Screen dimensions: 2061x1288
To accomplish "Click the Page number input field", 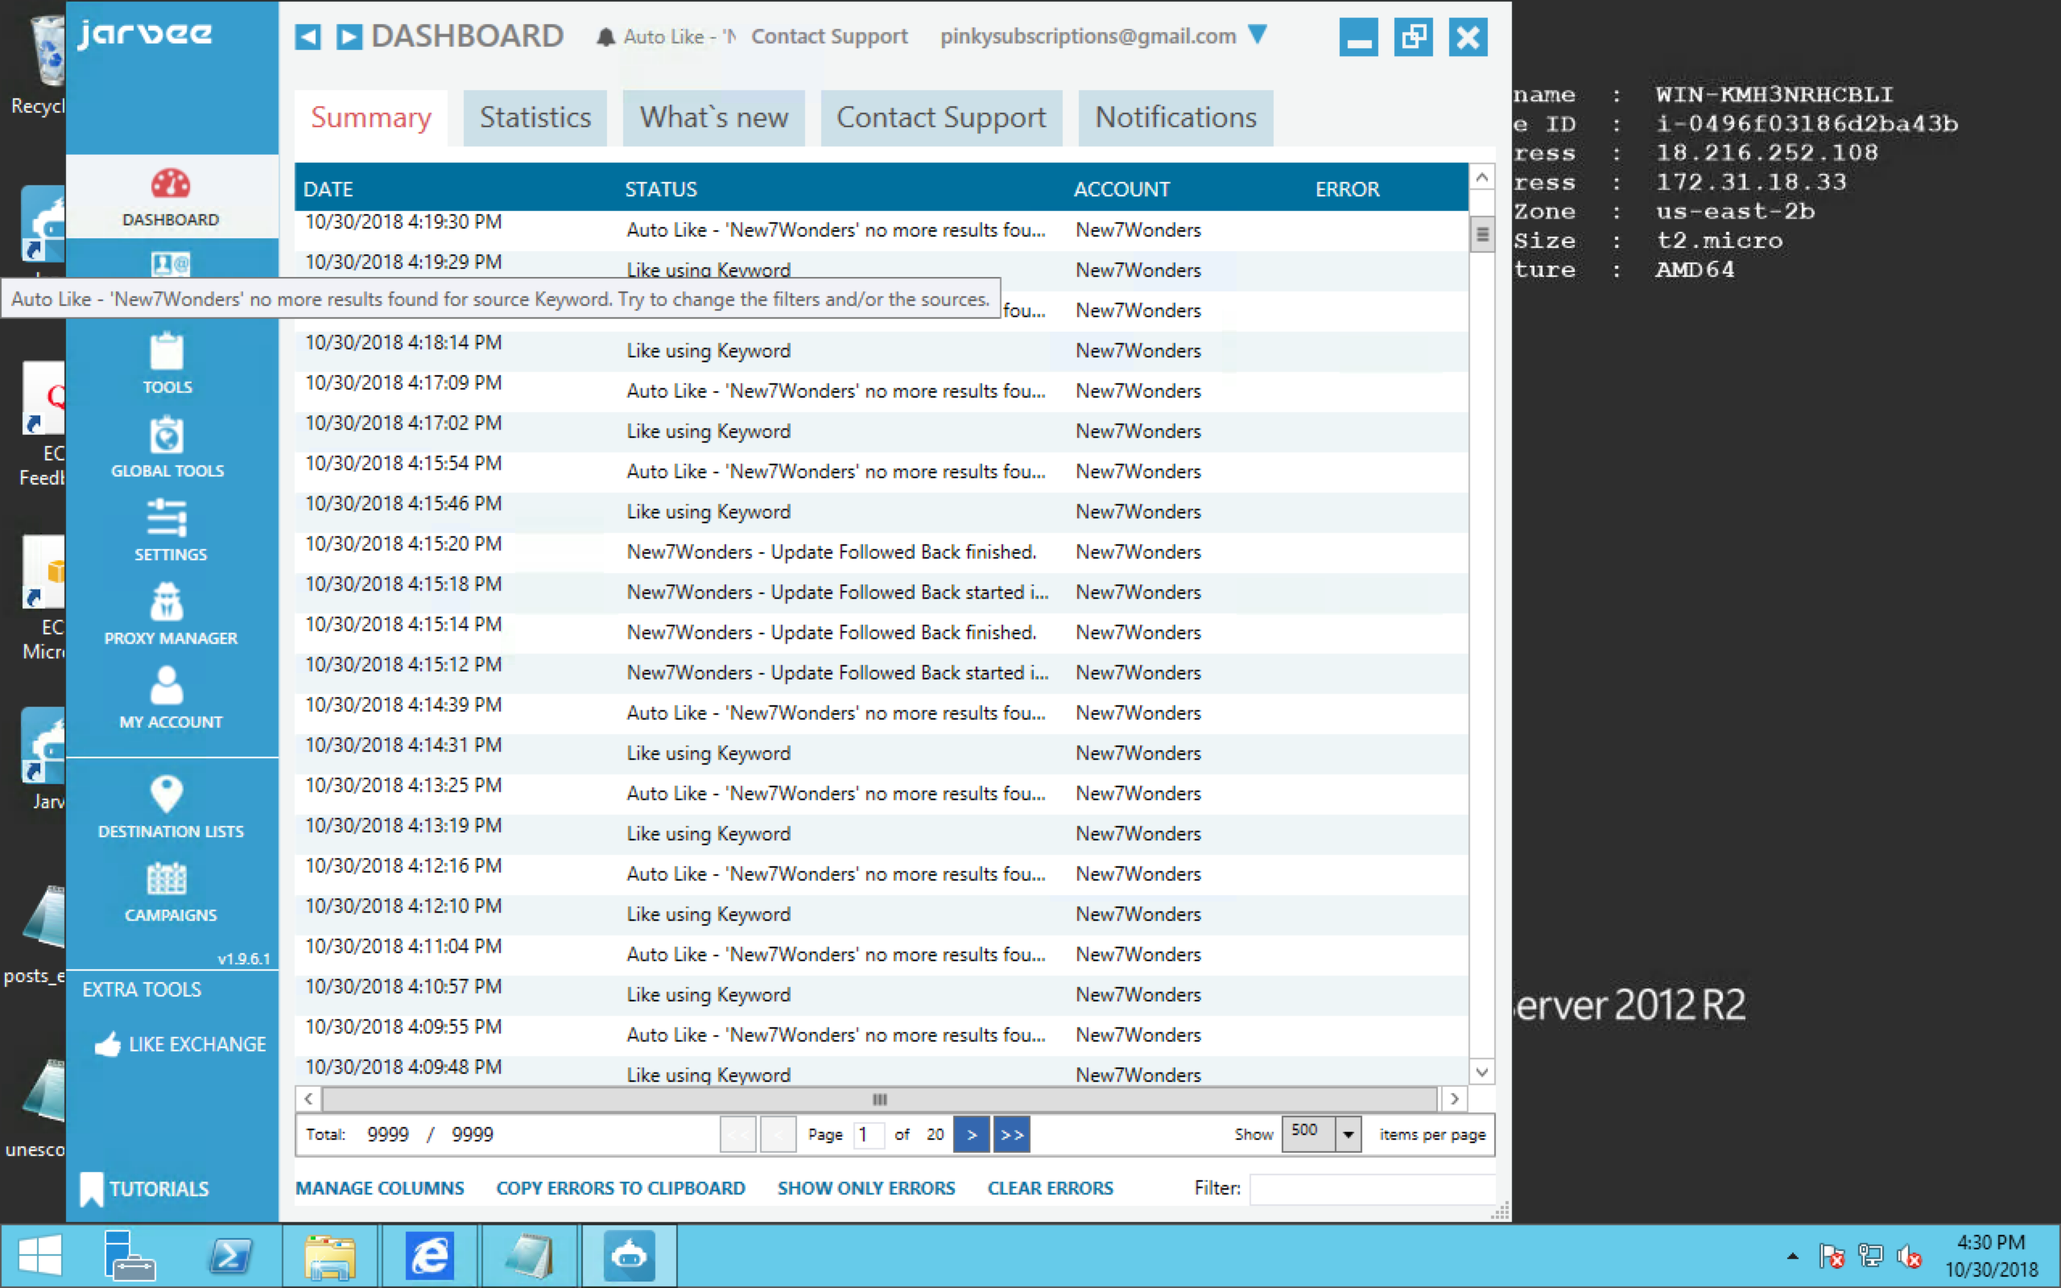I will point(869,1135).
